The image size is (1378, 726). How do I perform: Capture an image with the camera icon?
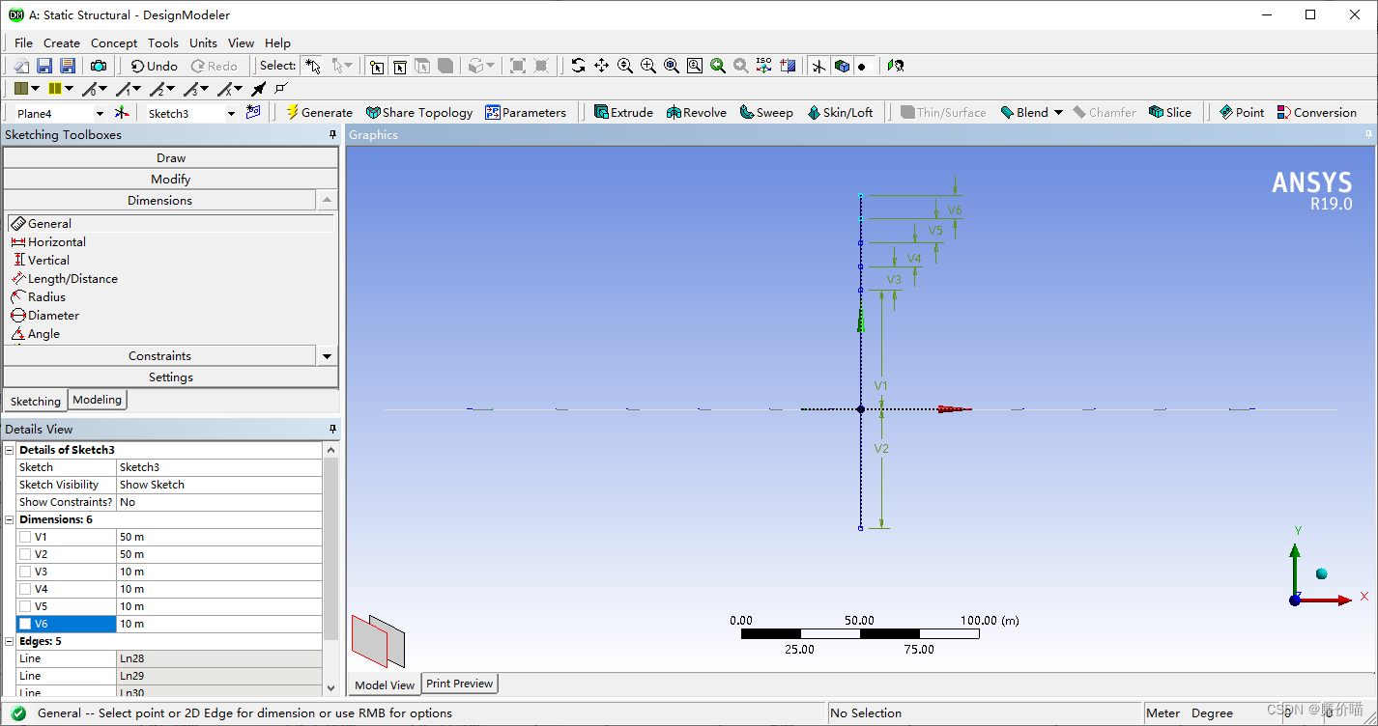click(99, 66)
